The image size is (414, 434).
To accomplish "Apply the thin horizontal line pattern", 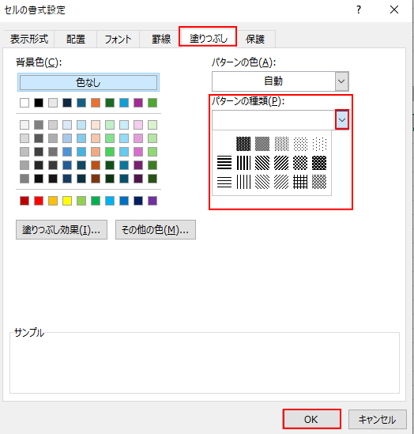I will tap(224, 182).
